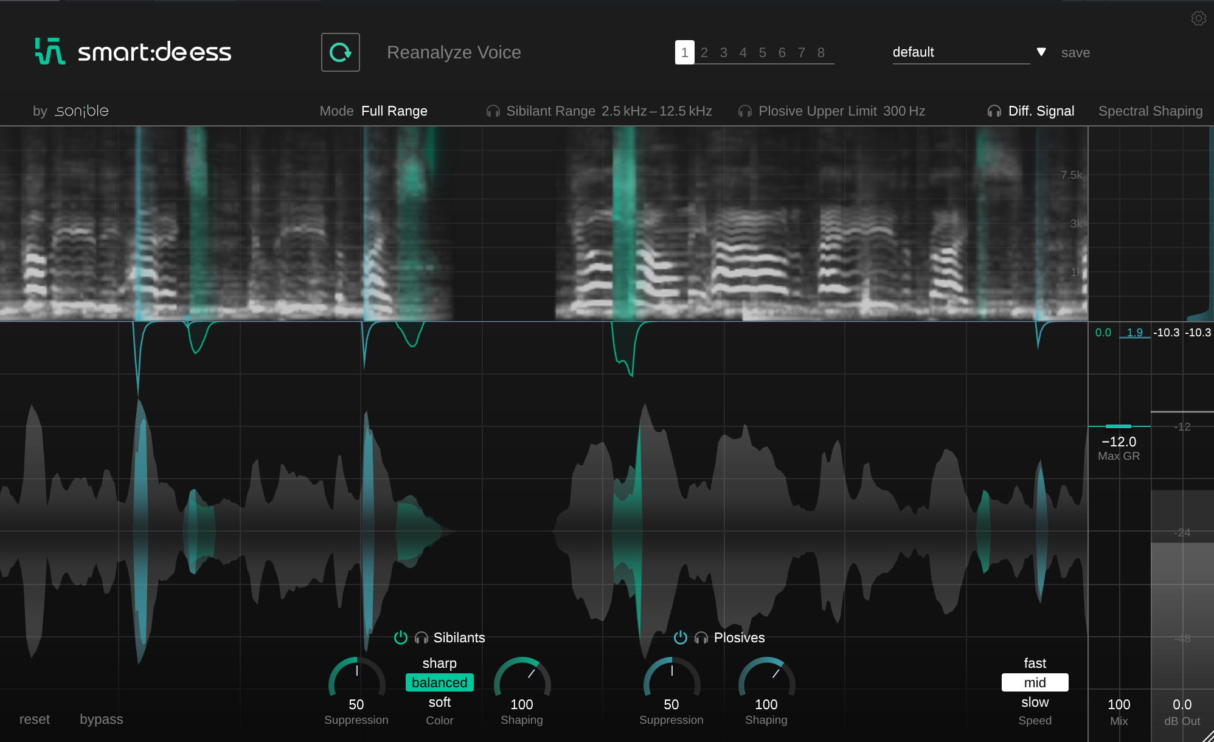Toggle Sibilants power button off

tap(400, 637)
